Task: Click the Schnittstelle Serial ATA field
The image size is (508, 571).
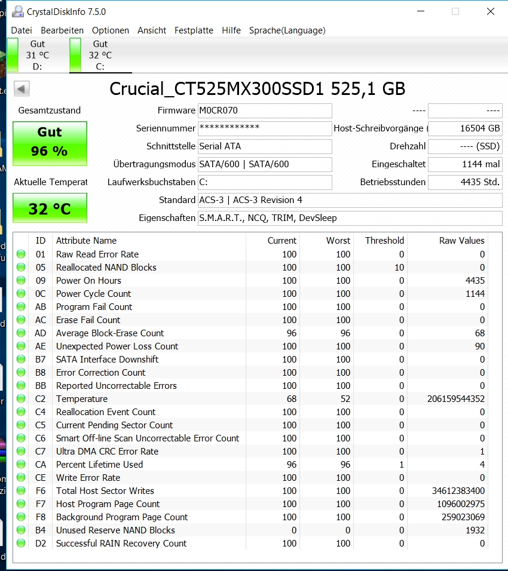Action: 265,146
